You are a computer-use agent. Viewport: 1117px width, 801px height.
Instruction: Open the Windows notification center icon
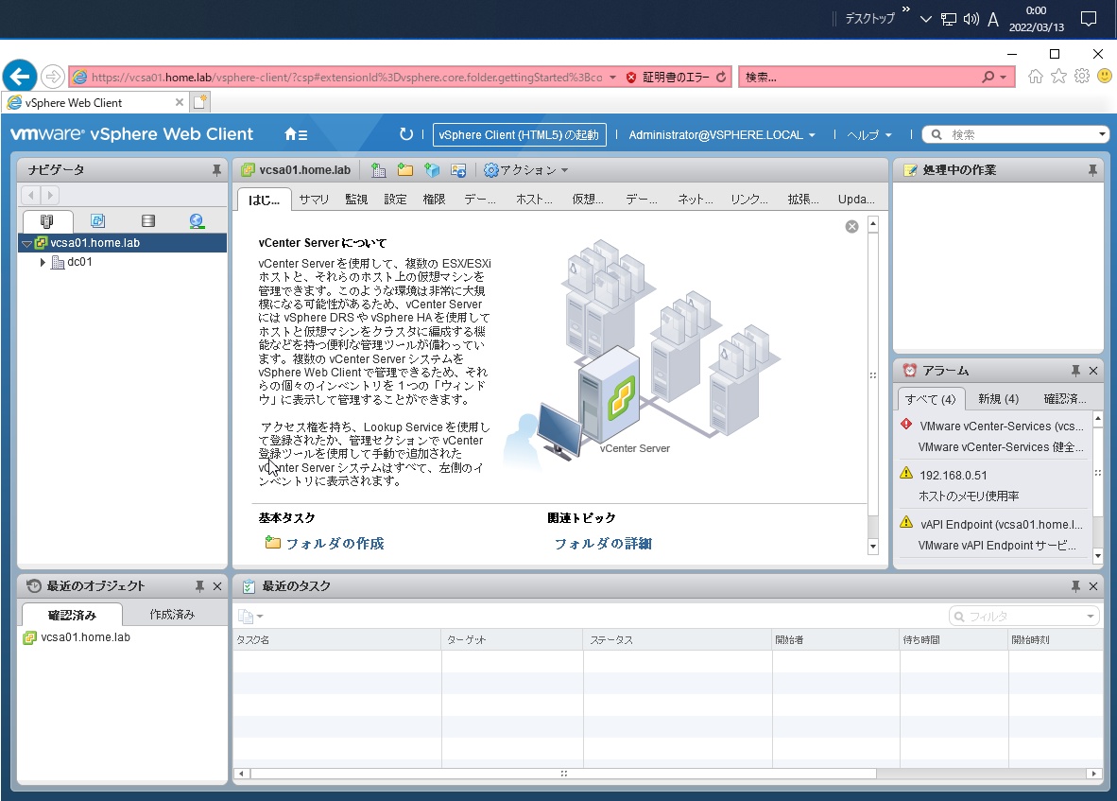(x=1089, y=19)
